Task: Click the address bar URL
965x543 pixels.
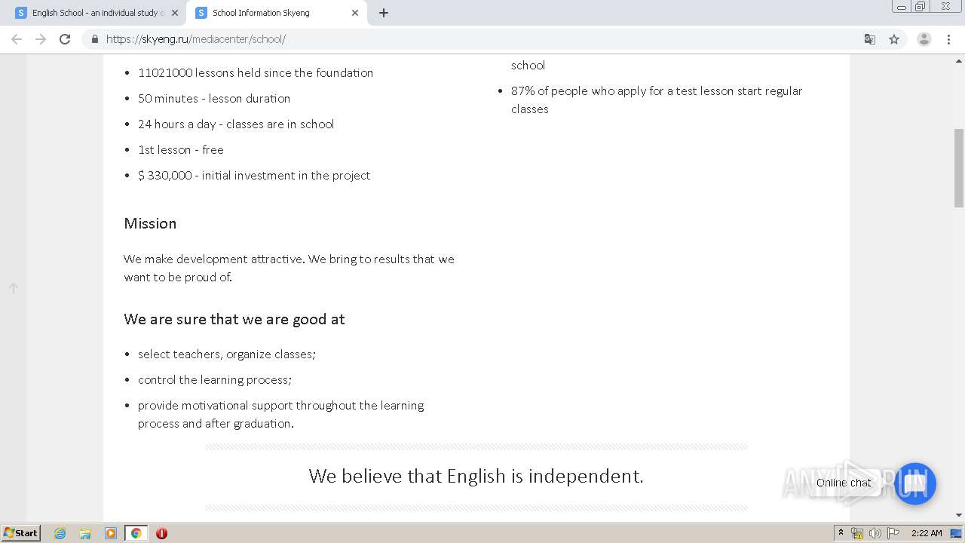Action: 196,39
